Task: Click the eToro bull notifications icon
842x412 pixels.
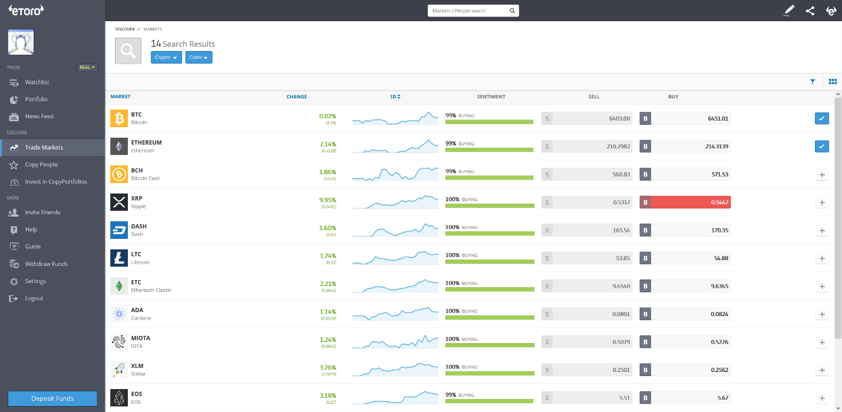Action: coord(831,11)
